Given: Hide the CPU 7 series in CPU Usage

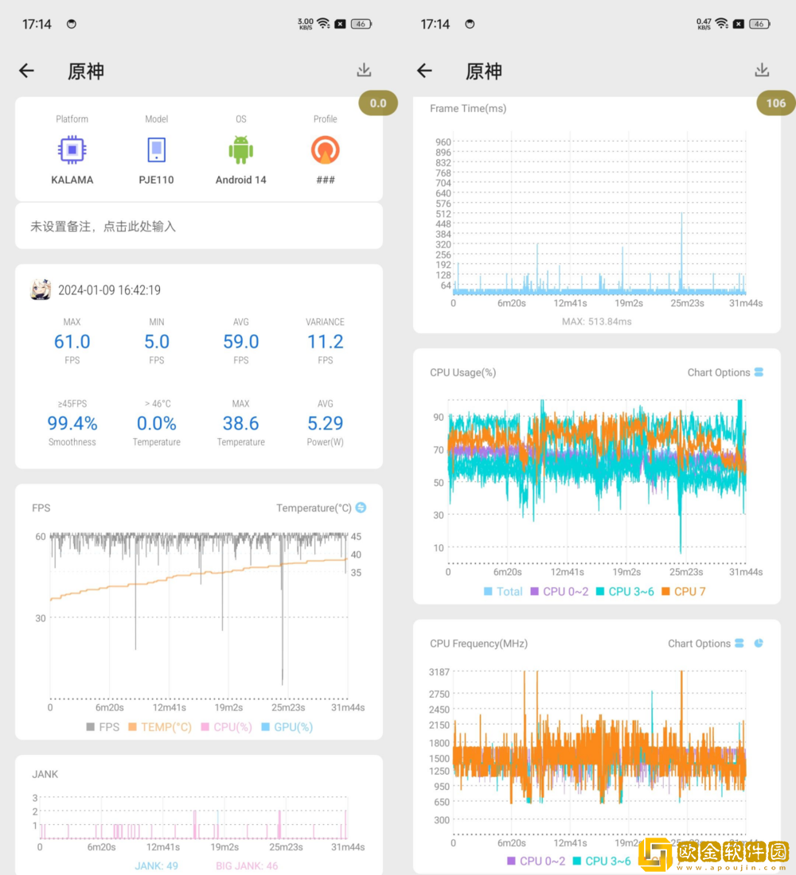Looking at the screenshot, I should [x=683, y=591].
